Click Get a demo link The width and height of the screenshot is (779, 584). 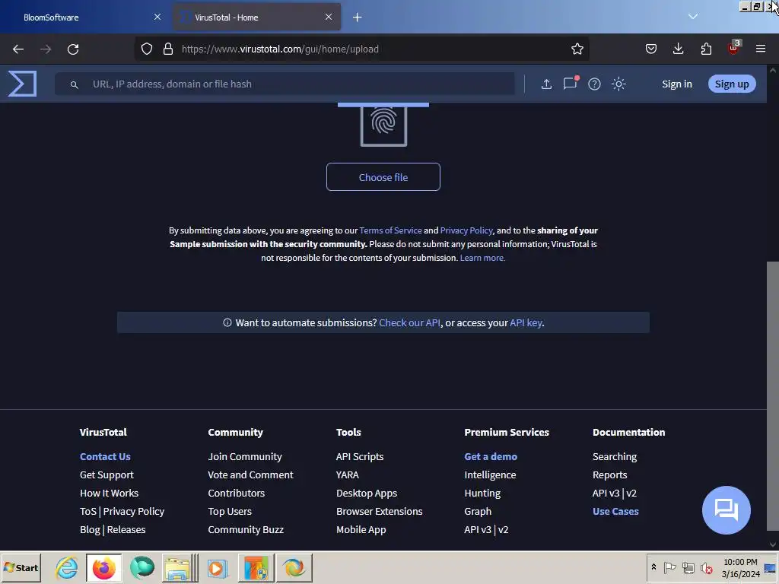tap(491, 456)
